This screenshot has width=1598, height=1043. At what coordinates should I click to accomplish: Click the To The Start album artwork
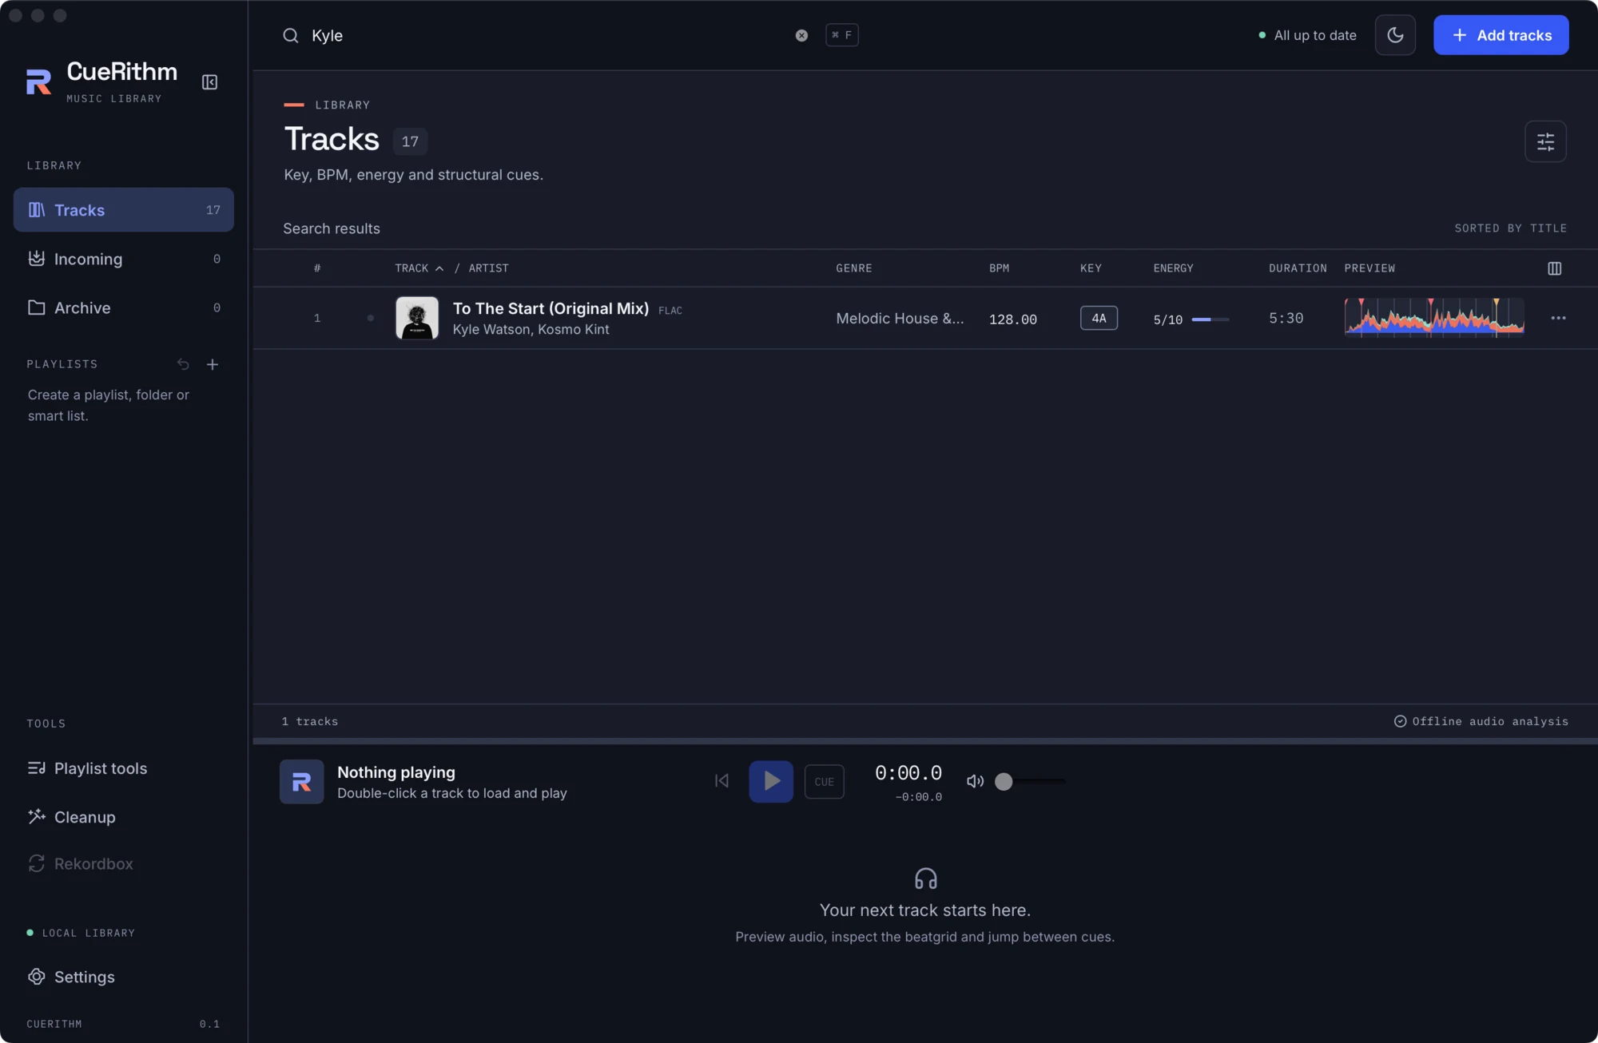[417, 318]
